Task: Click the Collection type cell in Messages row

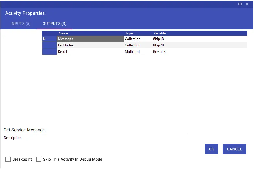Action: (138, 39)
